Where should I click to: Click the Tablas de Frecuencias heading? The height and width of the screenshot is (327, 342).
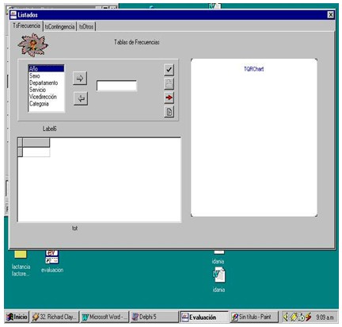(137, 42)
